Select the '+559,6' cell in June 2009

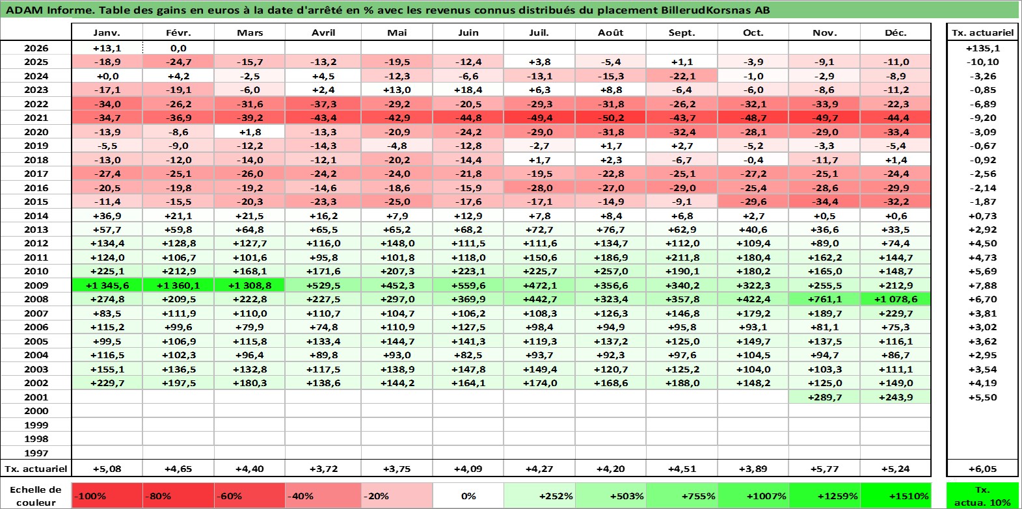(468, 285)
